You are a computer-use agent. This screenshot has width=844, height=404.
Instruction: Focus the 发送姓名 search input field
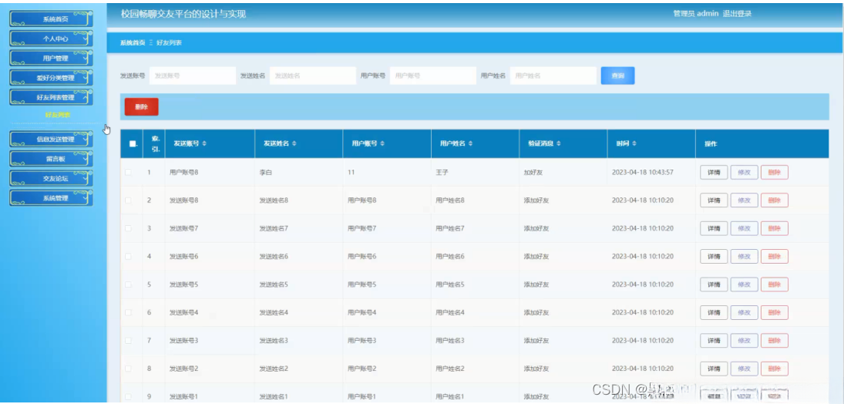click(x=313, y=76)
